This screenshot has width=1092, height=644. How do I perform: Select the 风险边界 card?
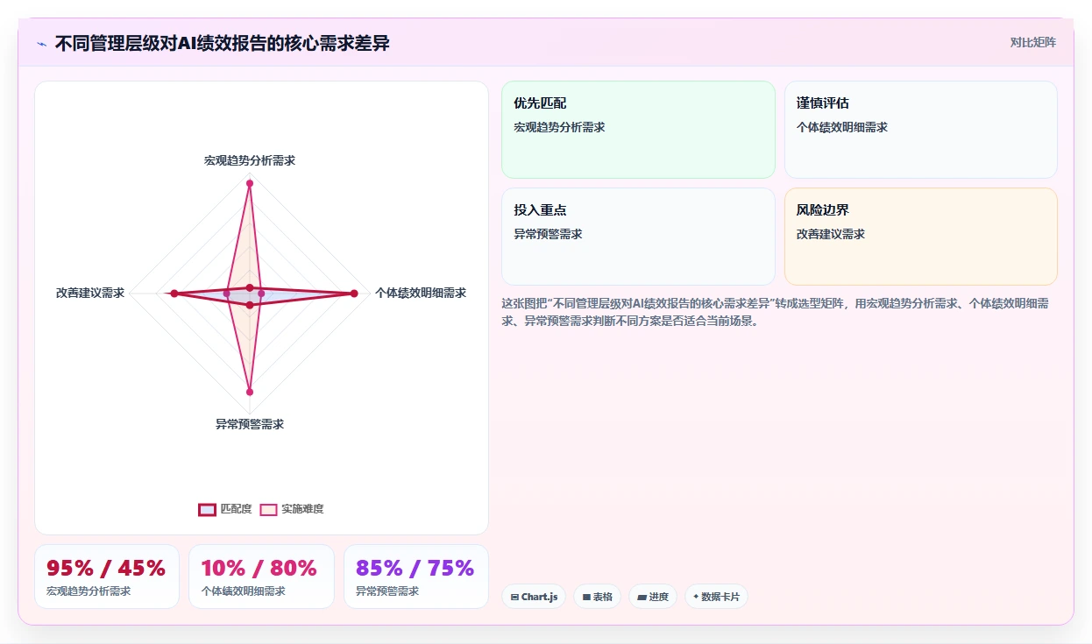tap(921, 237)
